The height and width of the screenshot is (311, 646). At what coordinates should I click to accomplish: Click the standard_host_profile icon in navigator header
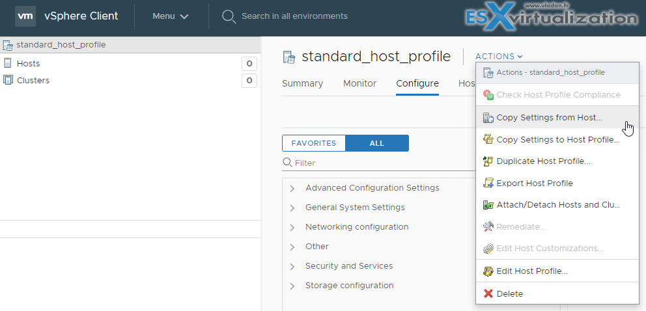[8, 45]
